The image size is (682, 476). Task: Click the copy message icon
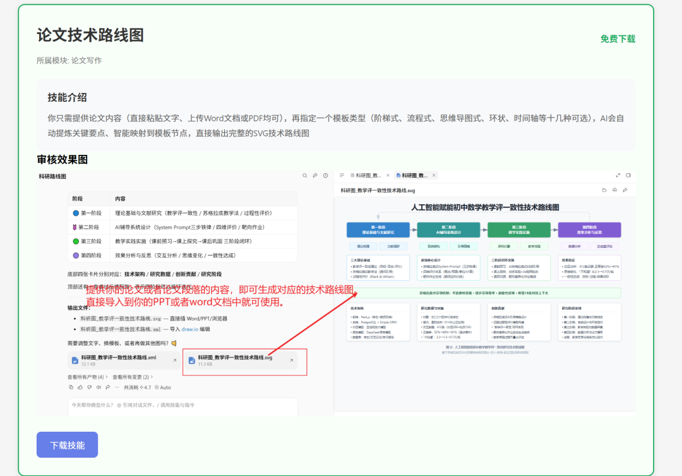pos(71,387)
